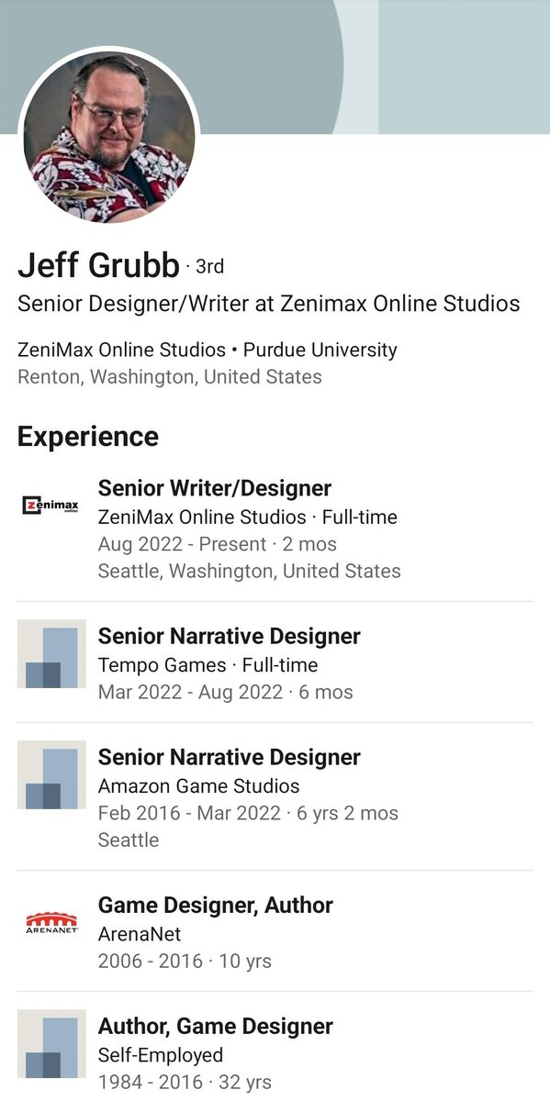Click the Experience section heading
This screenshot has height=1101, width=550.
pyautogui.click(x=88, y=436)
